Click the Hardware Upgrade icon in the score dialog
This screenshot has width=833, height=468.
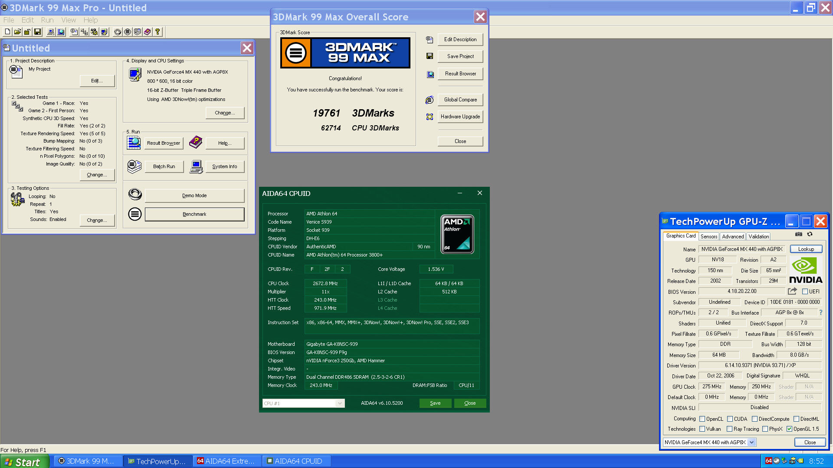coord(430,117)
